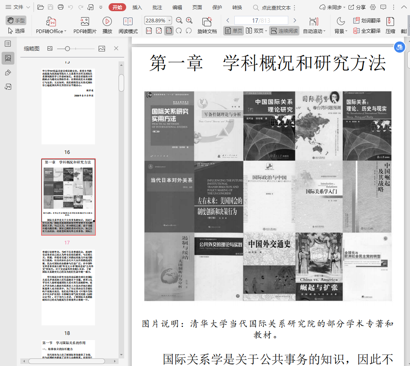Select the 手型 hand tool
Viewport: 410px width, 366px height.
coord(16,20)
